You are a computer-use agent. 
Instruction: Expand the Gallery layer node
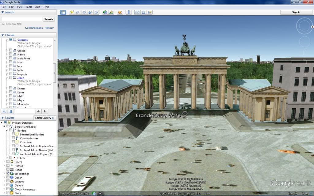[4, 185]
